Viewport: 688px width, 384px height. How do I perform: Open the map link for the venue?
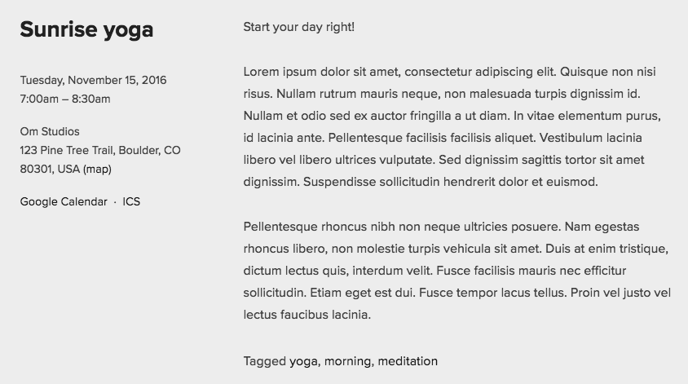coord(97,170)
